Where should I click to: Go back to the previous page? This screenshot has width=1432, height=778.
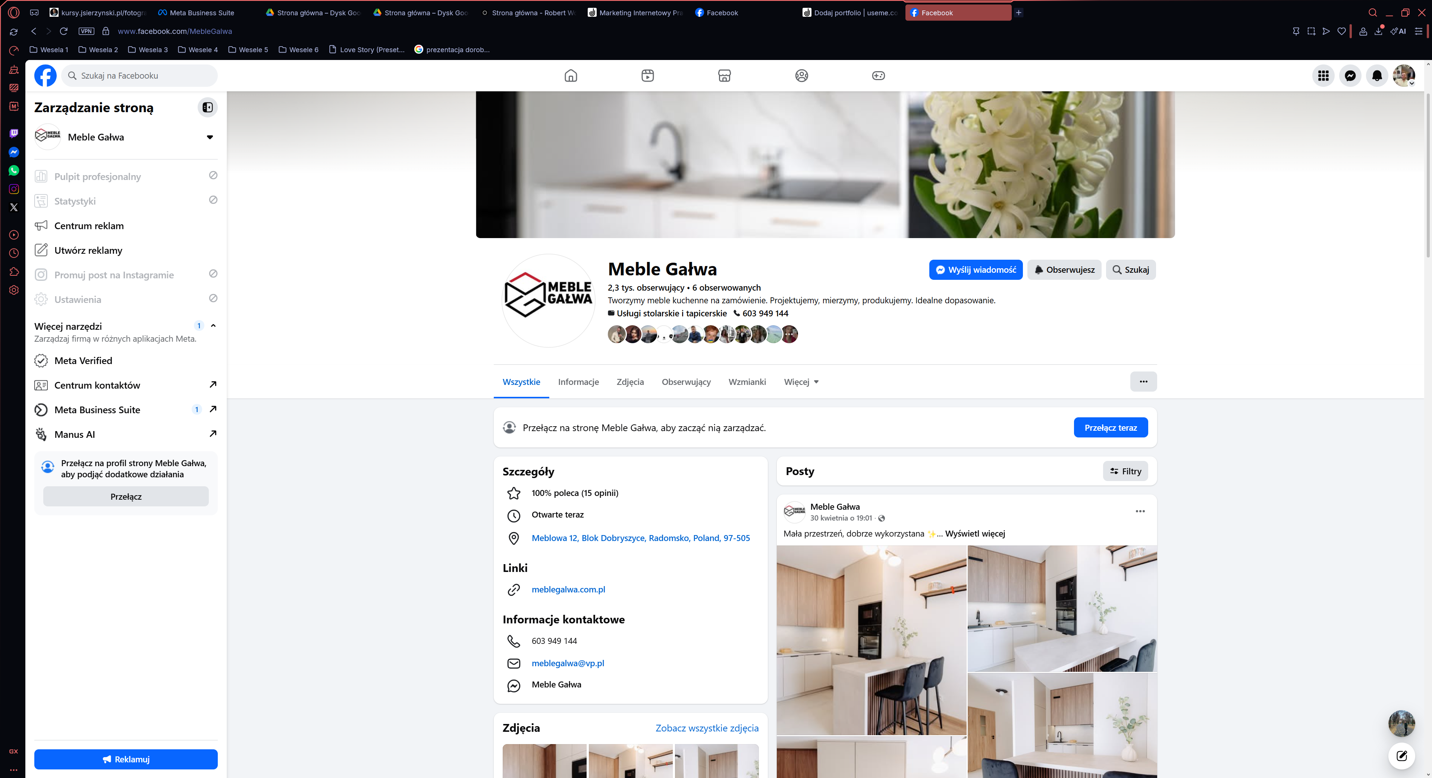pyautogui.click(x=34, y=31)
